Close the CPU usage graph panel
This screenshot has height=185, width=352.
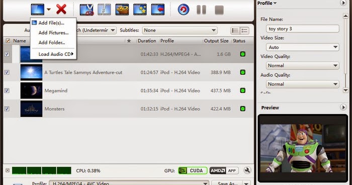pos(8,170)
